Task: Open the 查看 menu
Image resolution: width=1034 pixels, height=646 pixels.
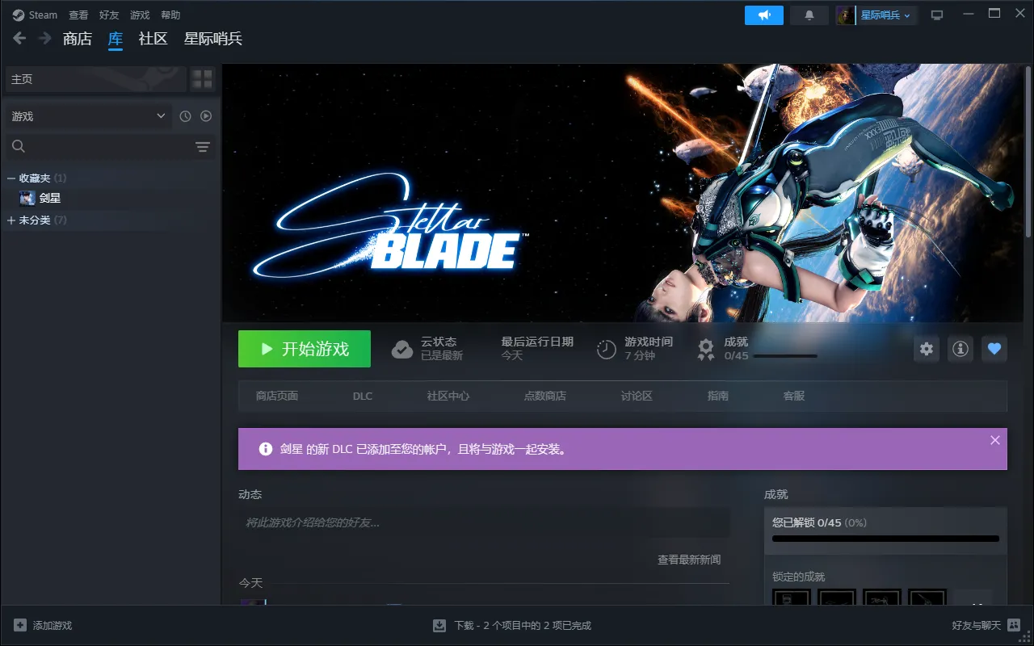Action: click(78, 15)
